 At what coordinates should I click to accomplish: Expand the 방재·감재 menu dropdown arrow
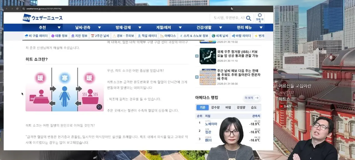tap(140, 28)
